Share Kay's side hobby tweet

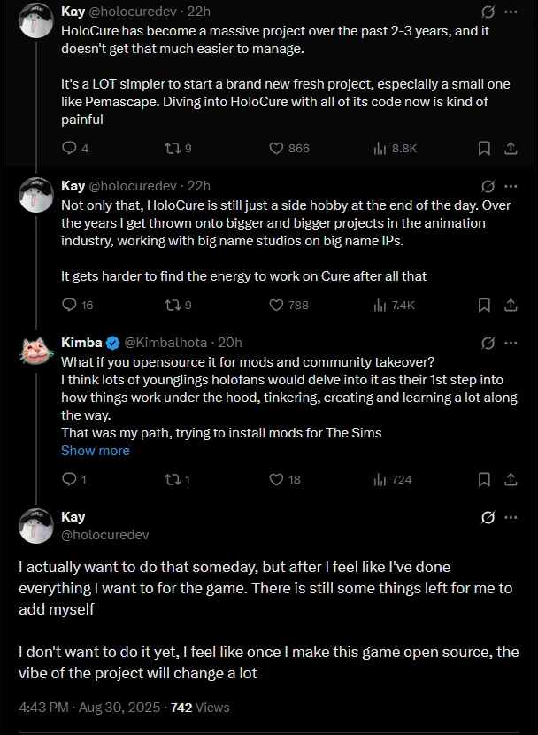pos(511,306)
